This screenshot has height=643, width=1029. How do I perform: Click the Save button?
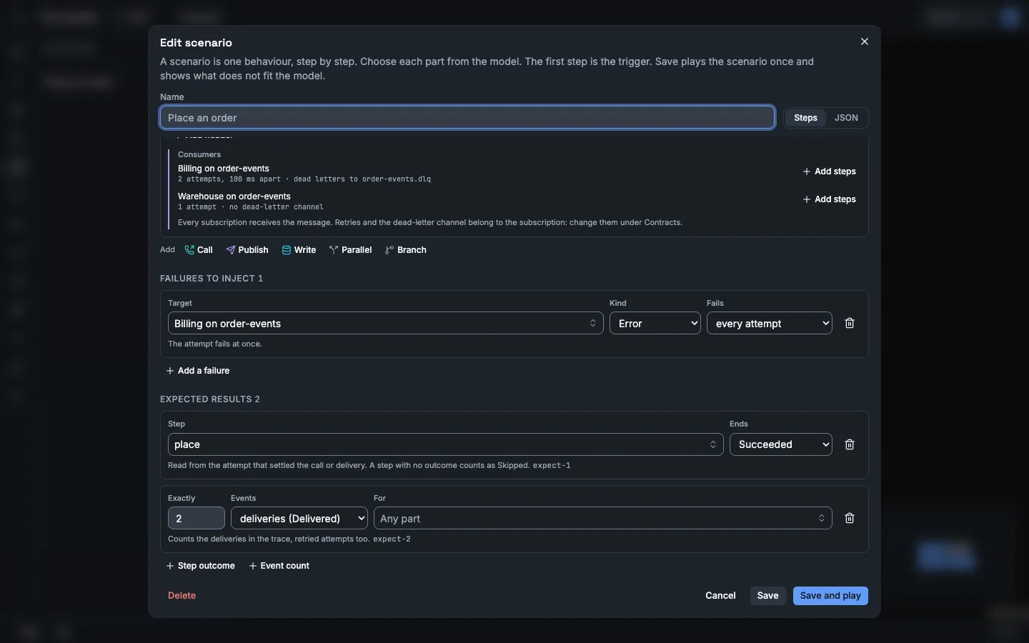coord(768,596)
